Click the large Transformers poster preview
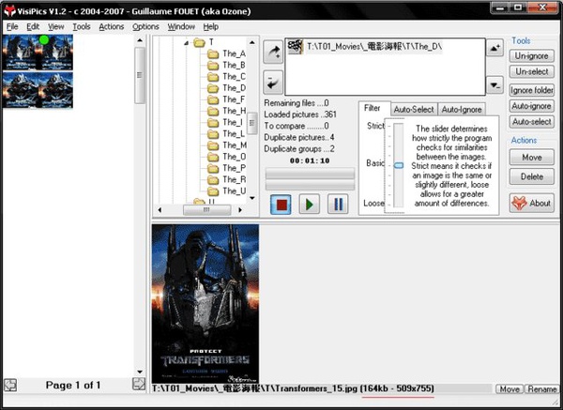Viewport: 563px width, 410px height. tap(205, 304)
